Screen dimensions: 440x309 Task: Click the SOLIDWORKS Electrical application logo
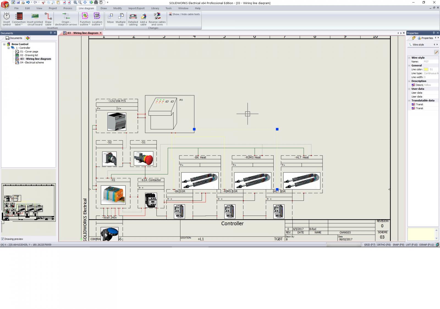pos(5,5)
